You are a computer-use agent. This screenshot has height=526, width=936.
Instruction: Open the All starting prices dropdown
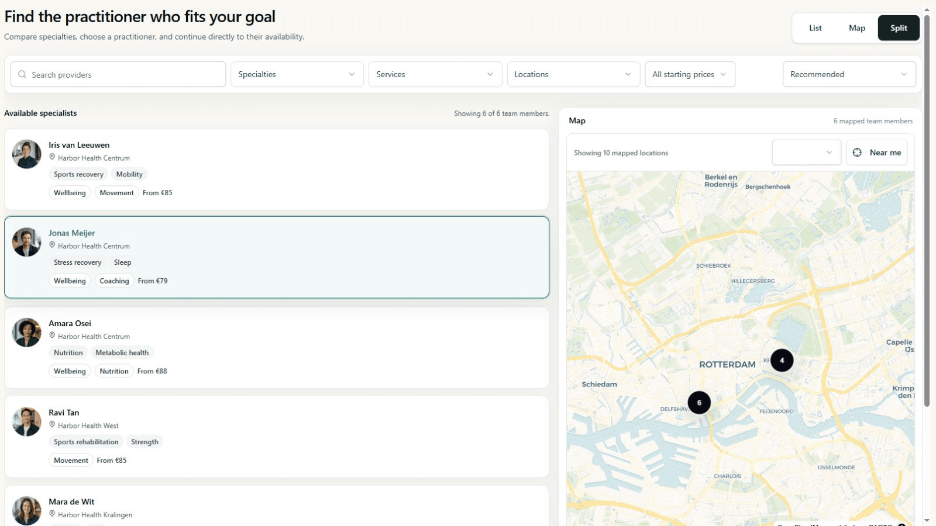click(x=690, y=74)
